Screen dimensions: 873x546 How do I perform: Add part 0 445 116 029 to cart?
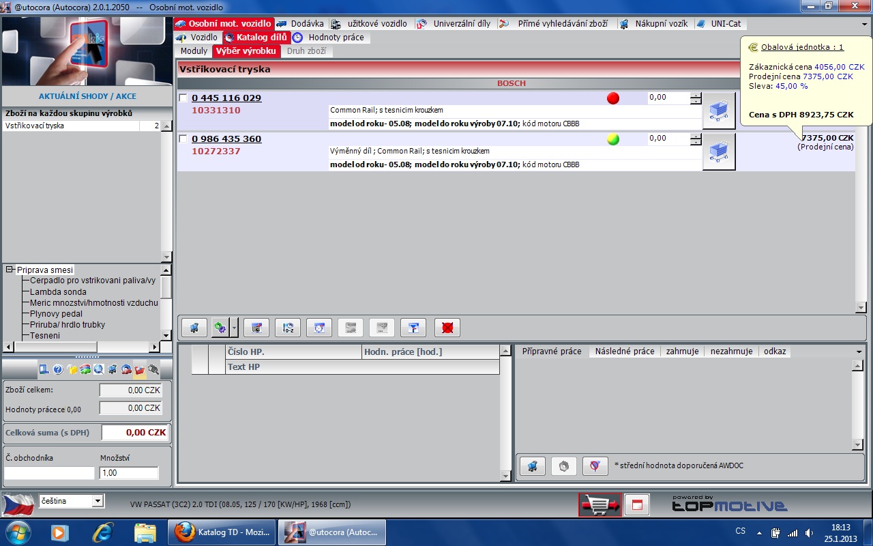pos(719,111)
